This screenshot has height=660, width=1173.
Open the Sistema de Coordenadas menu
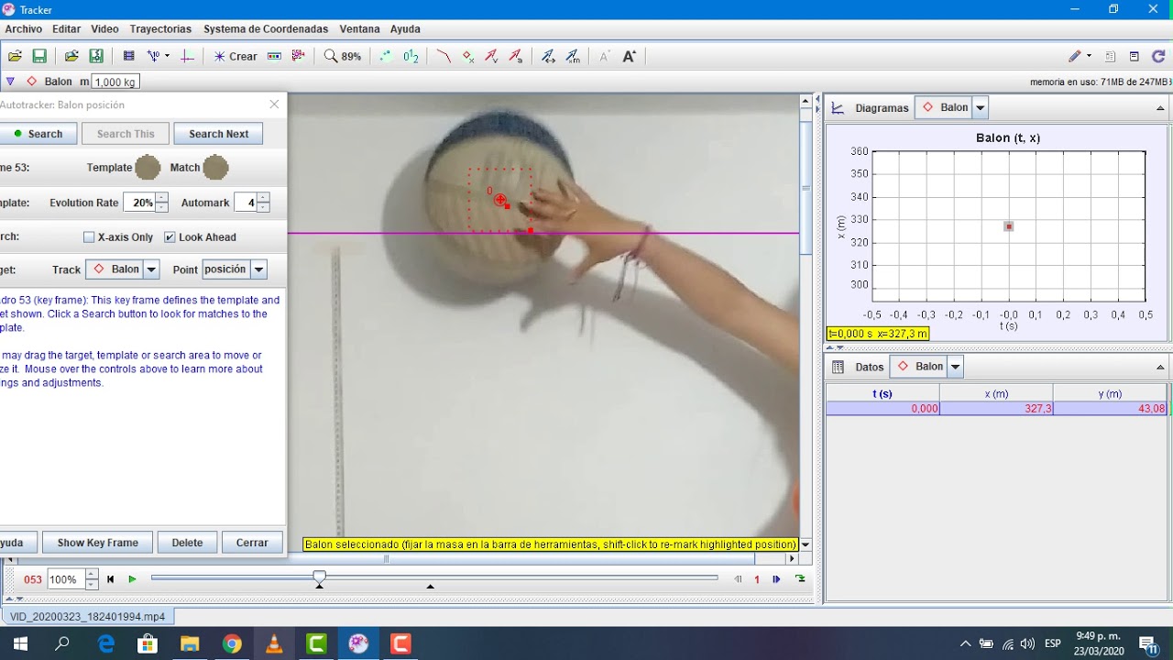[x=266, y=29]
